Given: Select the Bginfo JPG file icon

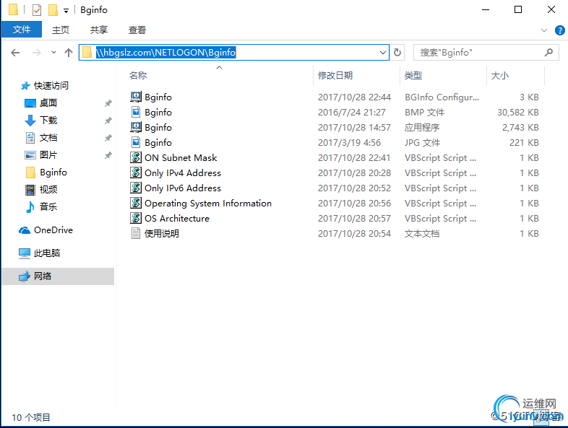Looking at the screenshot, I should tap(136, 142).
